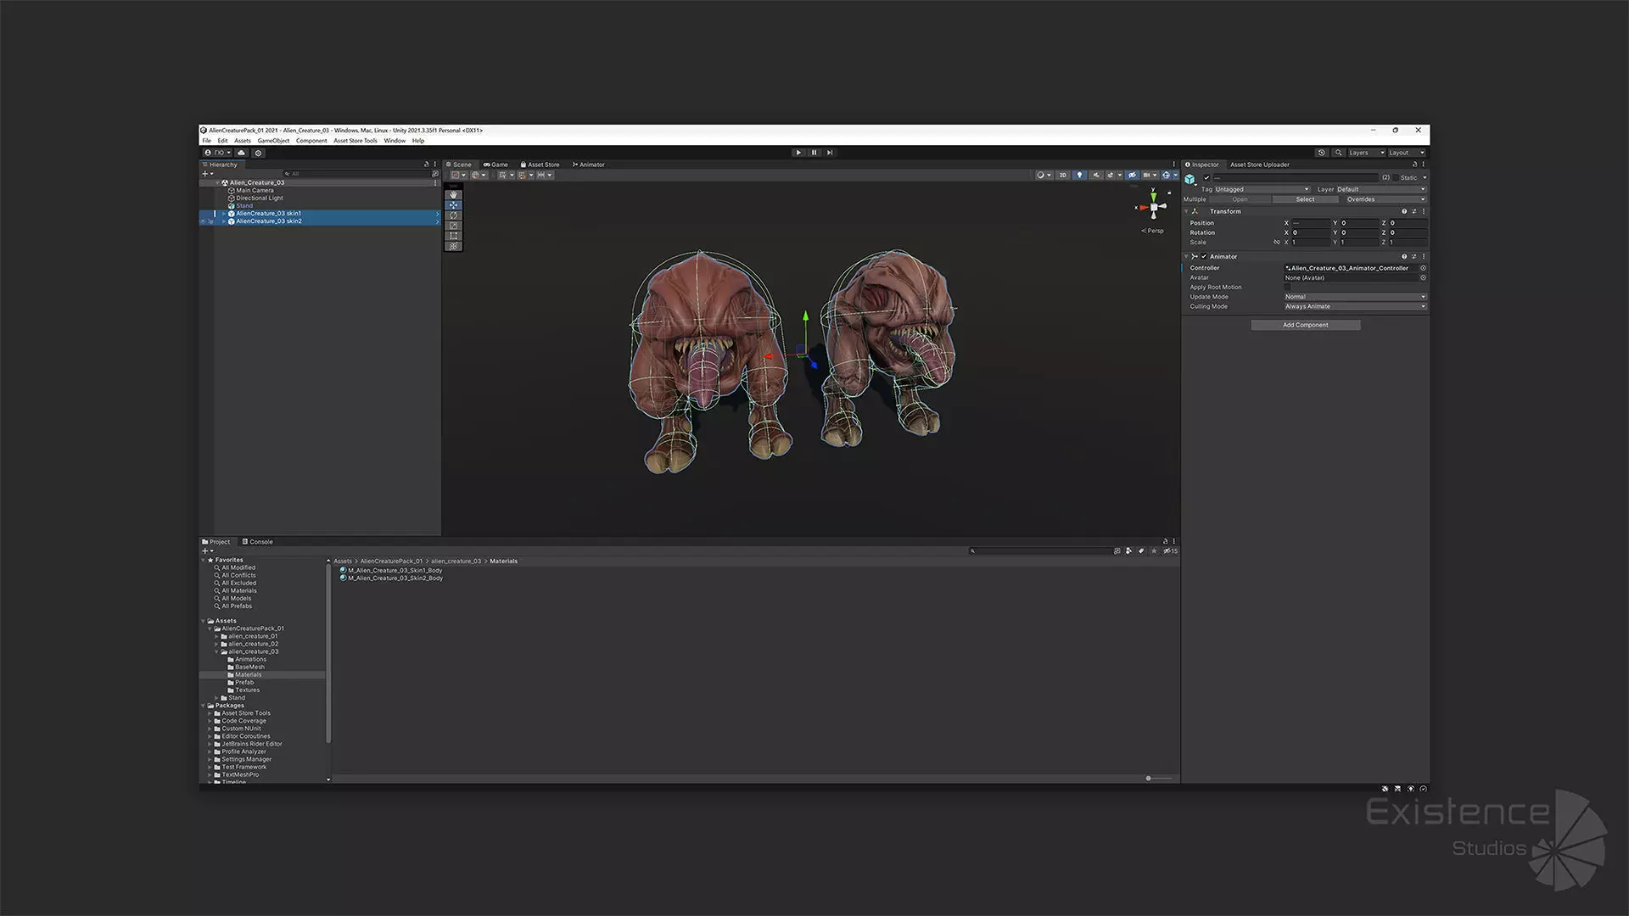Open Undo History icon in top bar

[x=1321, y=153]
